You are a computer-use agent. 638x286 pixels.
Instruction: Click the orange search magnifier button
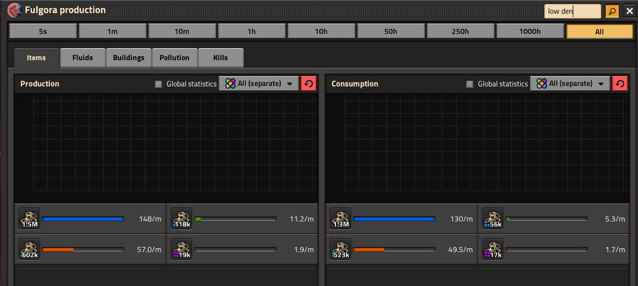coord(612,11)
